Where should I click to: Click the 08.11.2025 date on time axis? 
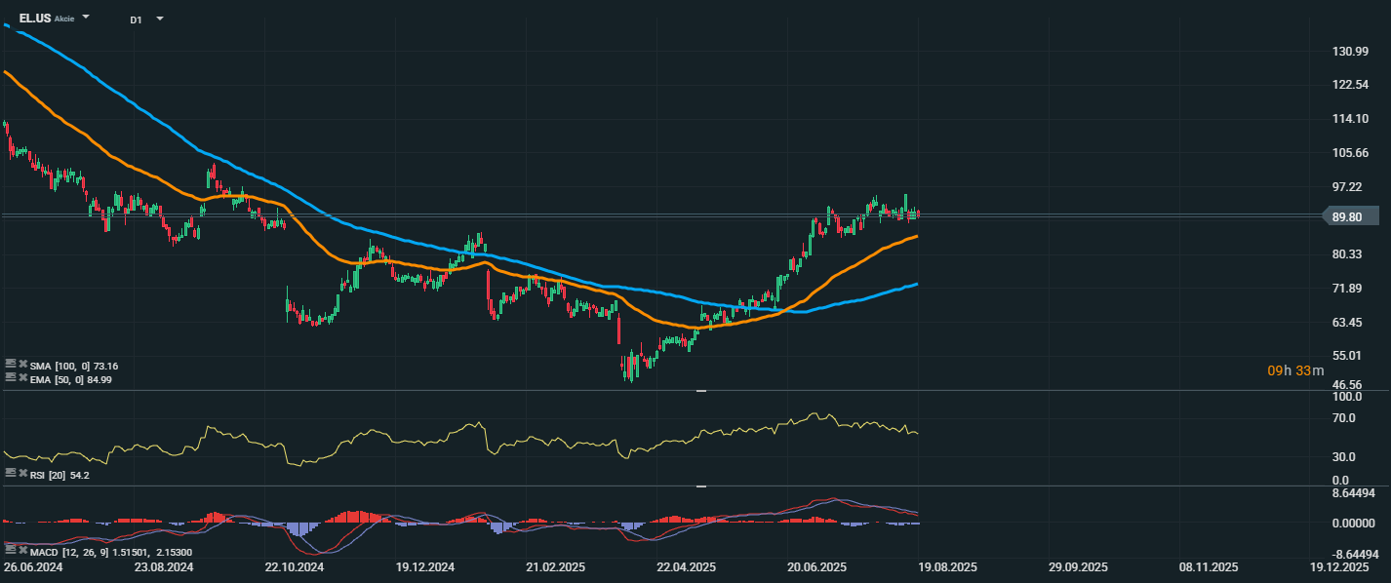point(1209,566)
